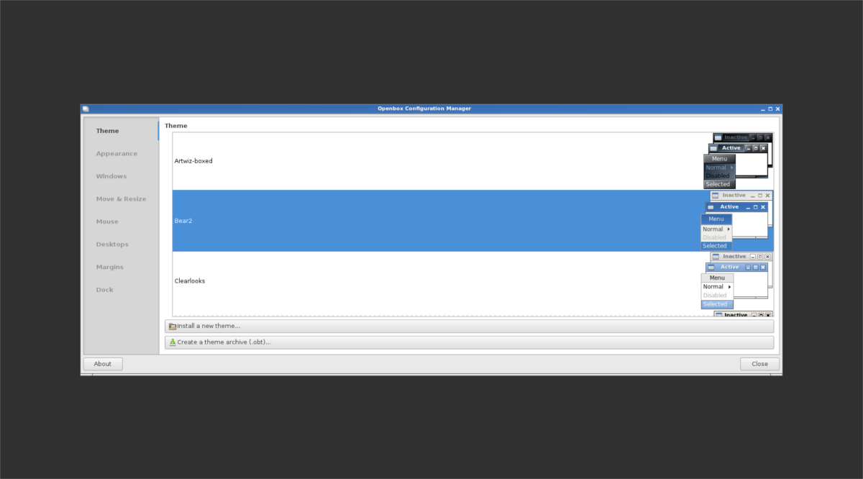This screenshot has width=863, height=479.
Task: Click the Artwiz-boxed preview thumbnail
Action: (x=738, y=161)
